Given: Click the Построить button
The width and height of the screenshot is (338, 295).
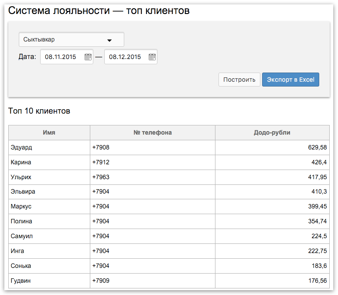Looking at the screenshot, I should pos(239,80).
